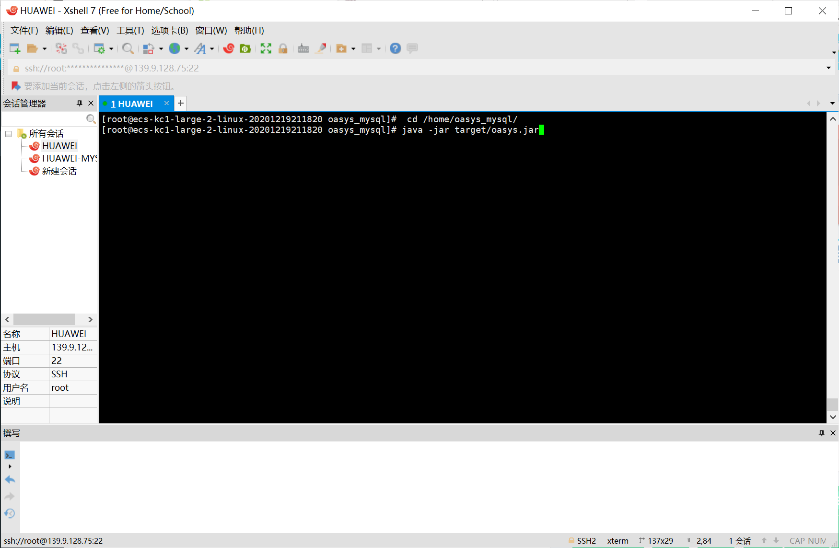Click the Disconnect toolbar icon
The image size is (839, 548).
click(61, 48)
